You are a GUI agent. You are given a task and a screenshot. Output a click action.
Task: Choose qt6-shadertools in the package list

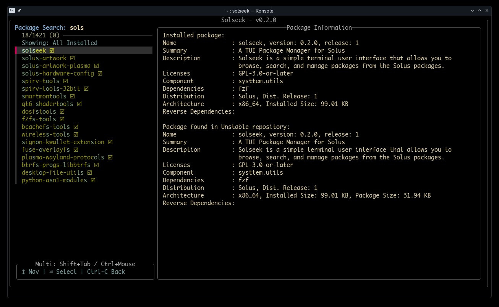(47, 104)
